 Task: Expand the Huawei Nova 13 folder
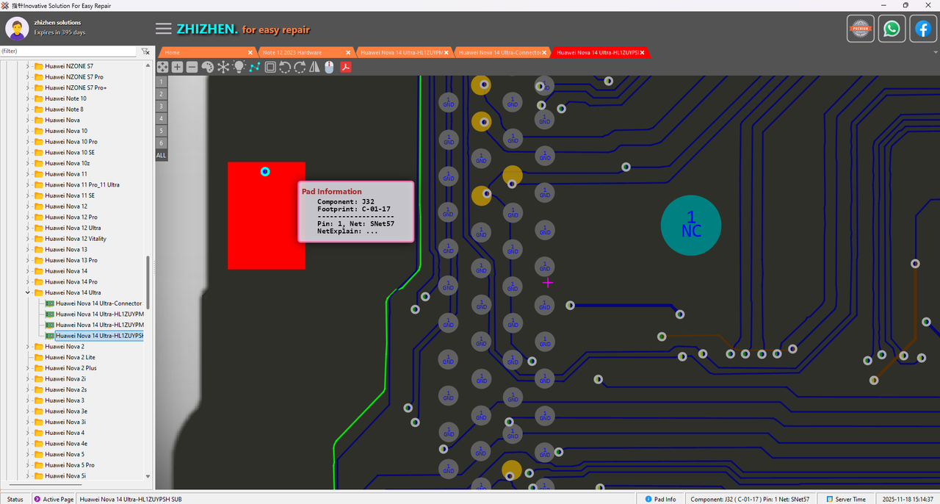[x=28, y=249]
